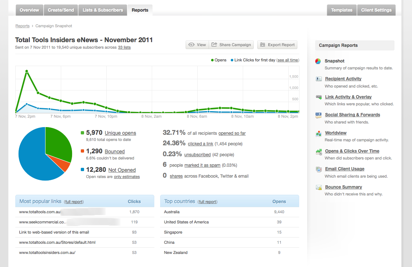The image size is (412, 267).
Task: Click the Social Sharing & Forwards icon
Action: [318, 115]
